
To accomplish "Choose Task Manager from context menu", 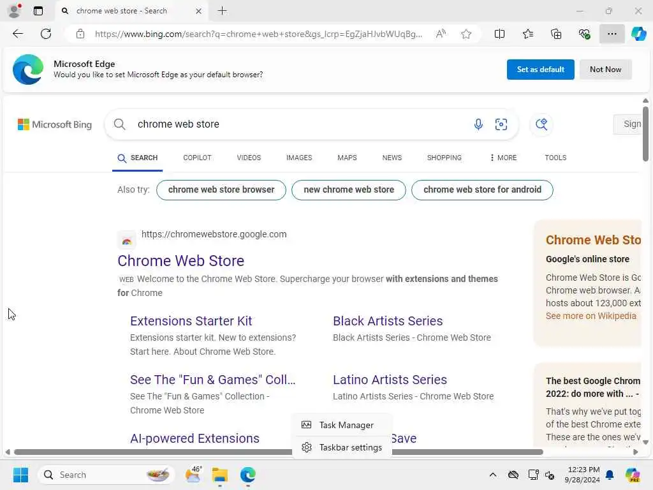I will coord(342,425).
